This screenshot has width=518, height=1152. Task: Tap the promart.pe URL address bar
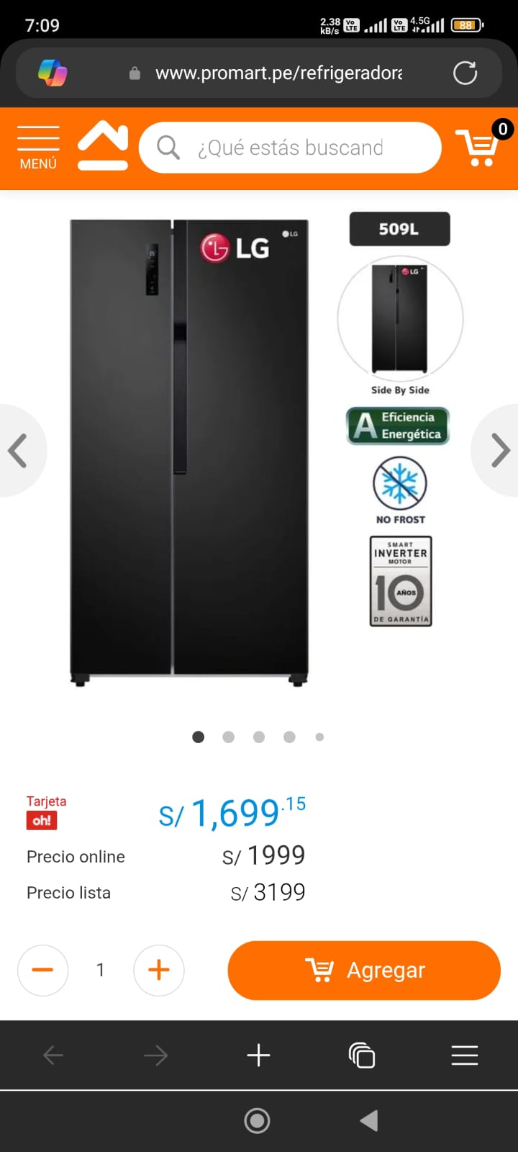pos(279,73)
